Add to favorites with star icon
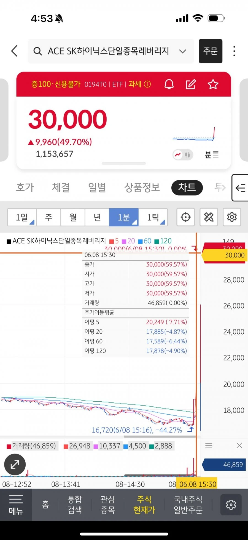 coord(213,84)
